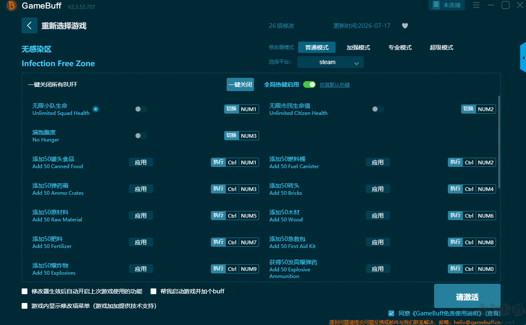Apply Add 50 Explosives

[x=141, y=269]
